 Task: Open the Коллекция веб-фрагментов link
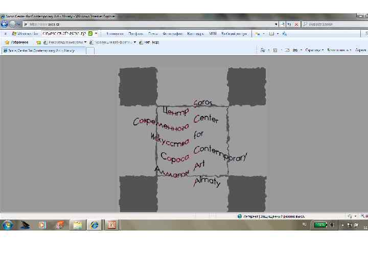111,42
